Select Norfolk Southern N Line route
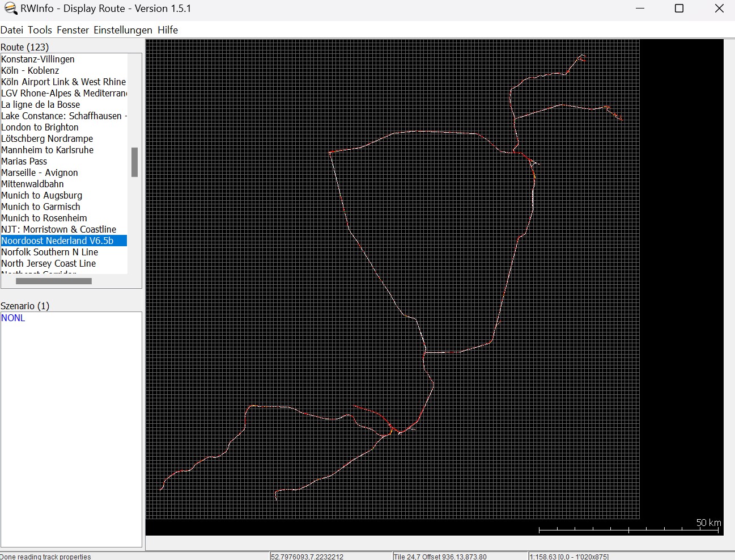The image size is (735, 560). pos(49,252)
